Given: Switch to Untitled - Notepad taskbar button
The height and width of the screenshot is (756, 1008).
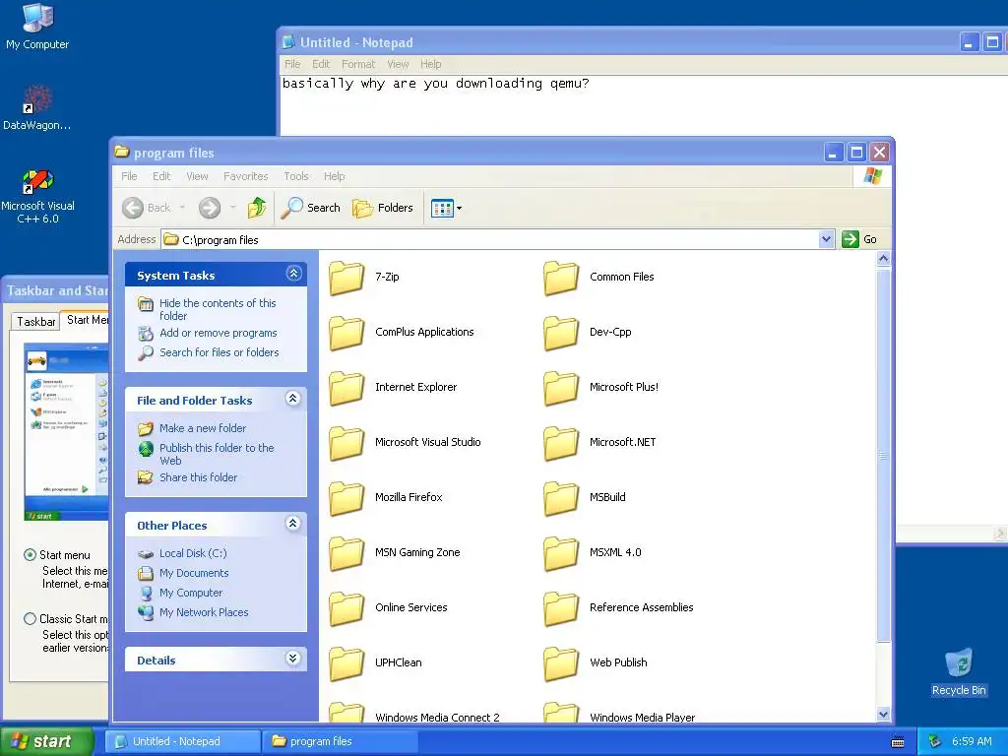Looking at the screenshot, I should click(x=182, y=741).
